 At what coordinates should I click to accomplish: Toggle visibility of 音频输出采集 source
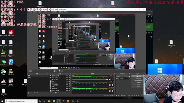coord(67,76)
